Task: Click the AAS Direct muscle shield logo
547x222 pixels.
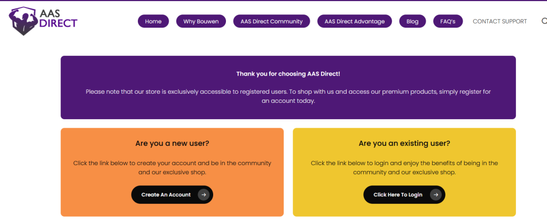Action: [21, 21]
